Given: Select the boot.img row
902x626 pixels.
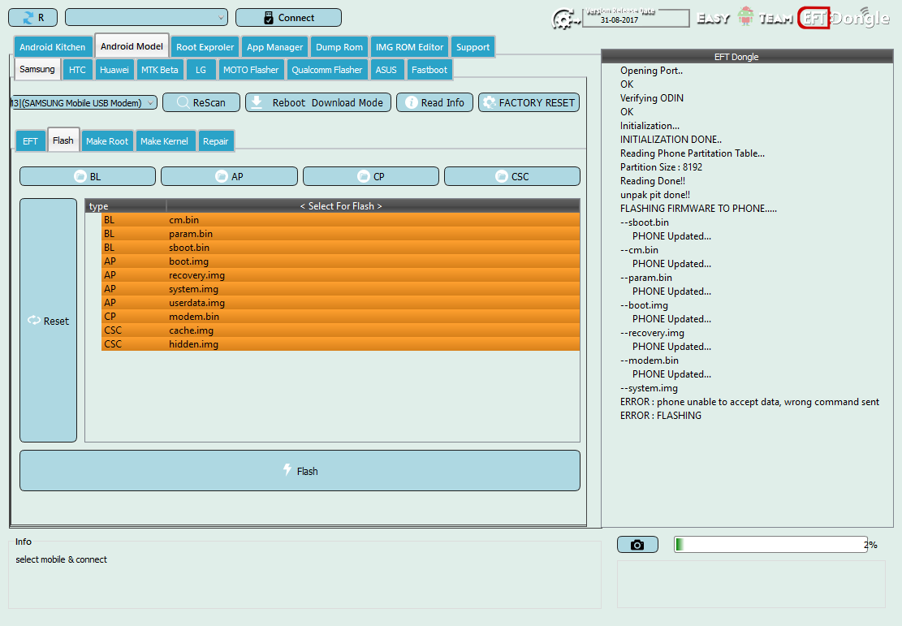Looking at the screenshot, I should (340, 261).
